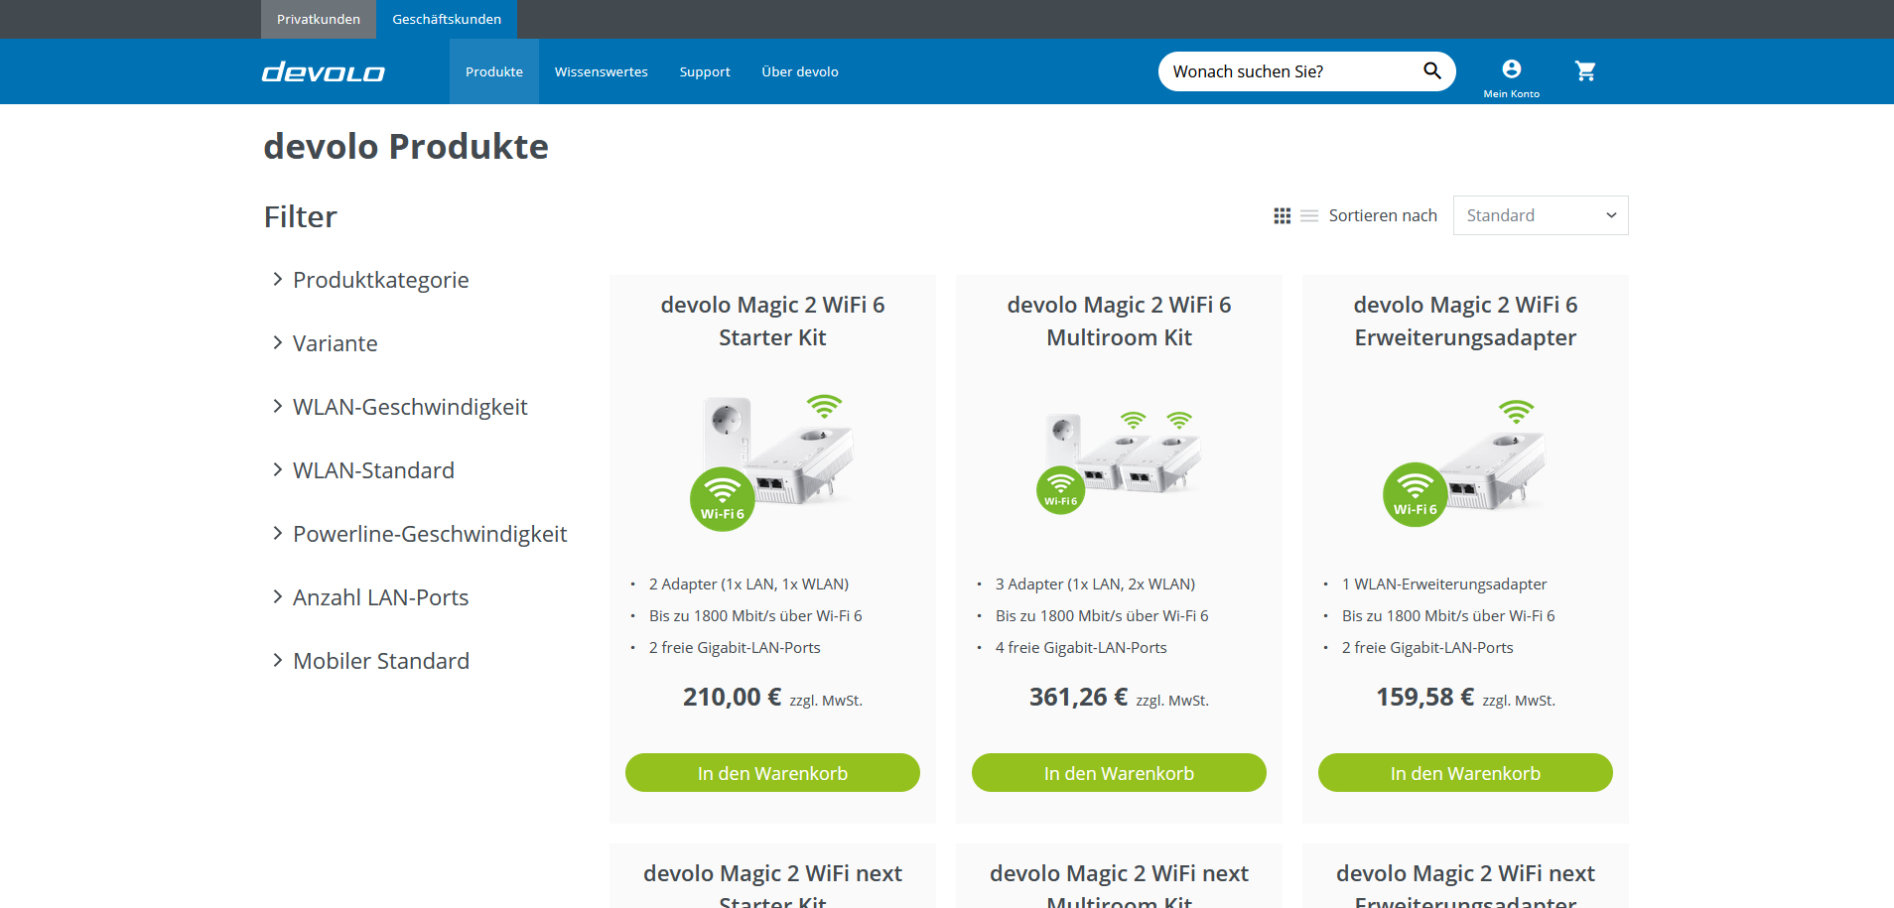The width and height of the screenshot is (1894, 908).
Task: Switch to the Privatkunden tab
Action: coord(319,19)
